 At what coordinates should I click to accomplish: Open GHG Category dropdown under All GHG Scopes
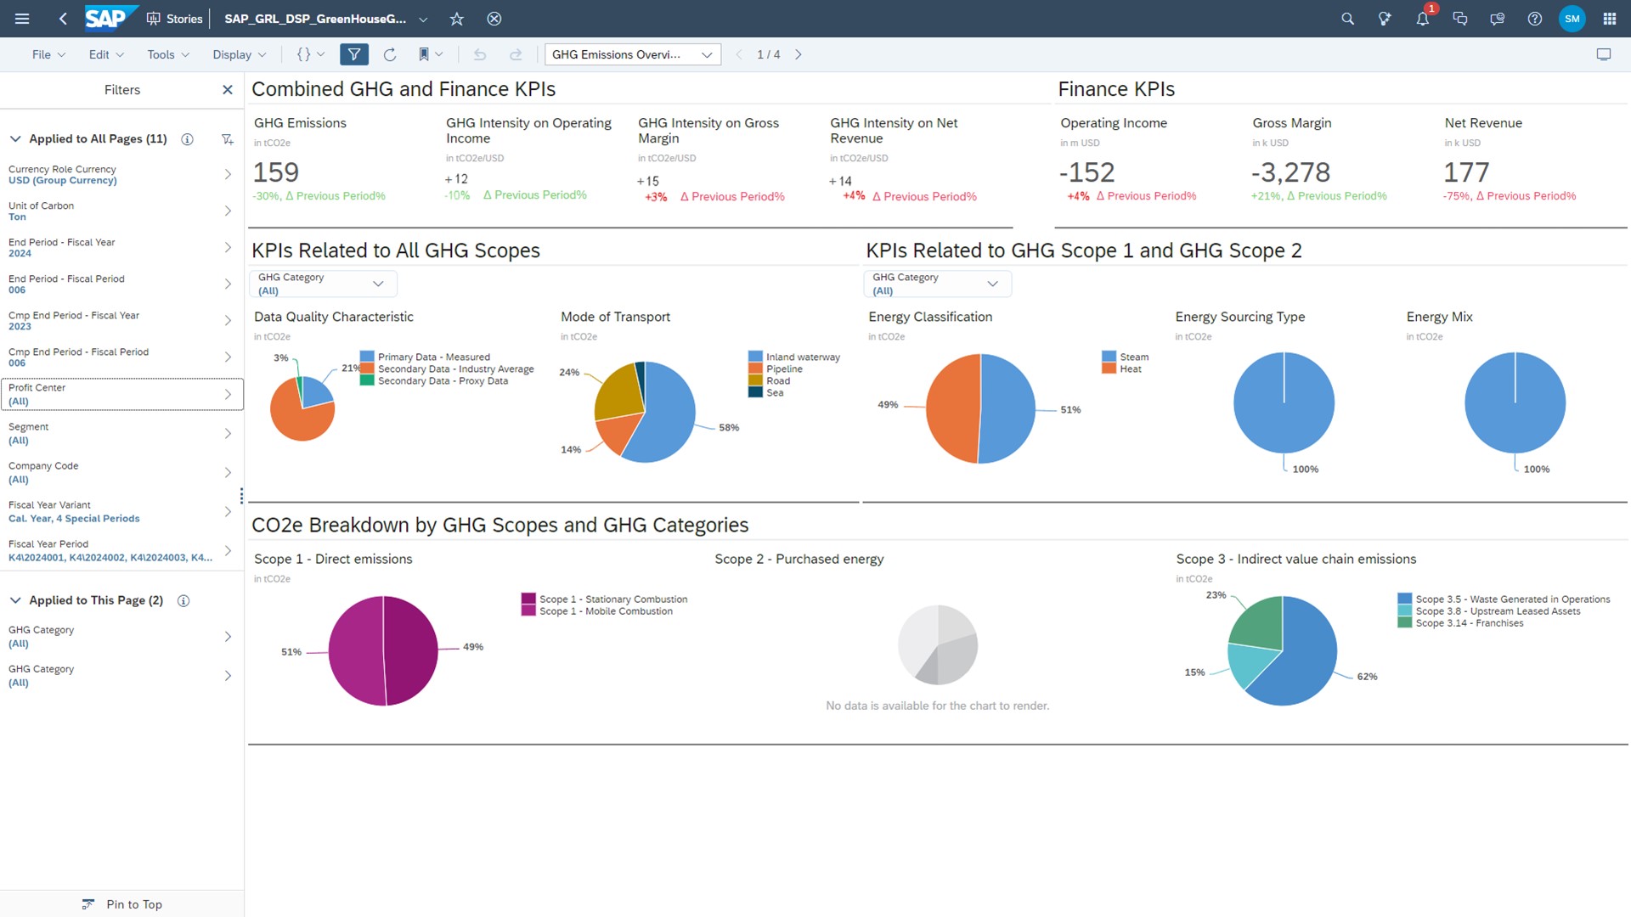click(x=323, y=284)
